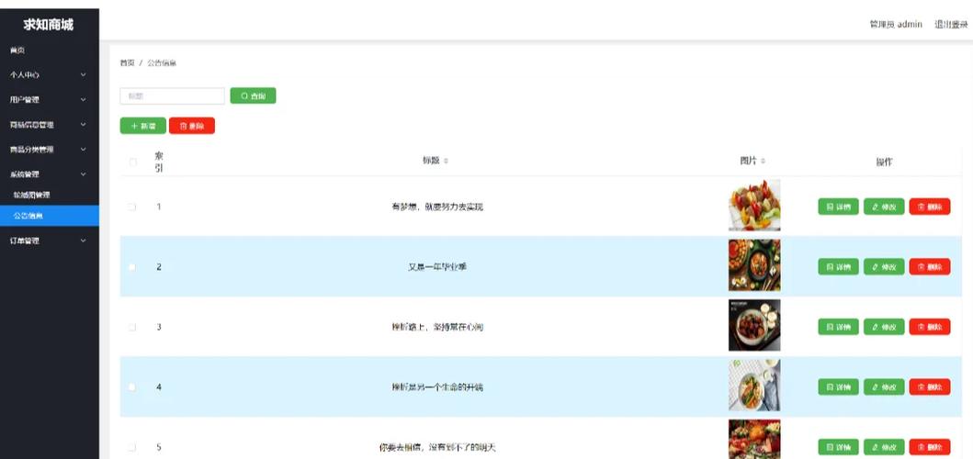Expand the 个人中心 sidebar submenu
Viewport: 973px width, 459px height.
coord(49,74)
